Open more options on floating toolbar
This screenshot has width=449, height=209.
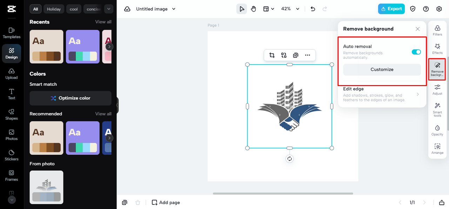click(x=308, y=55)
